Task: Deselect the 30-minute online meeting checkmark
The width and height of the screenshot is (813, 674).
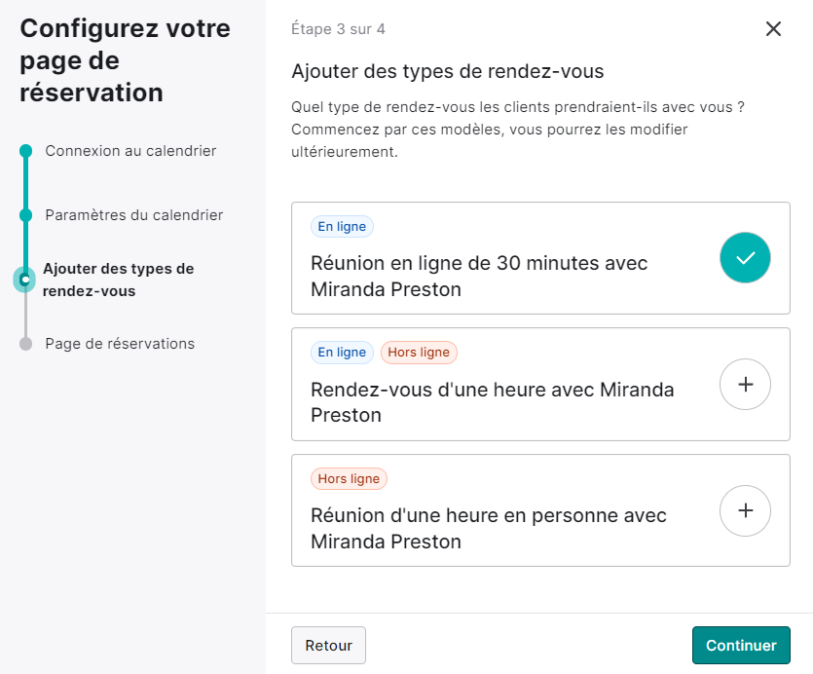Action: [x=745, y=258]
